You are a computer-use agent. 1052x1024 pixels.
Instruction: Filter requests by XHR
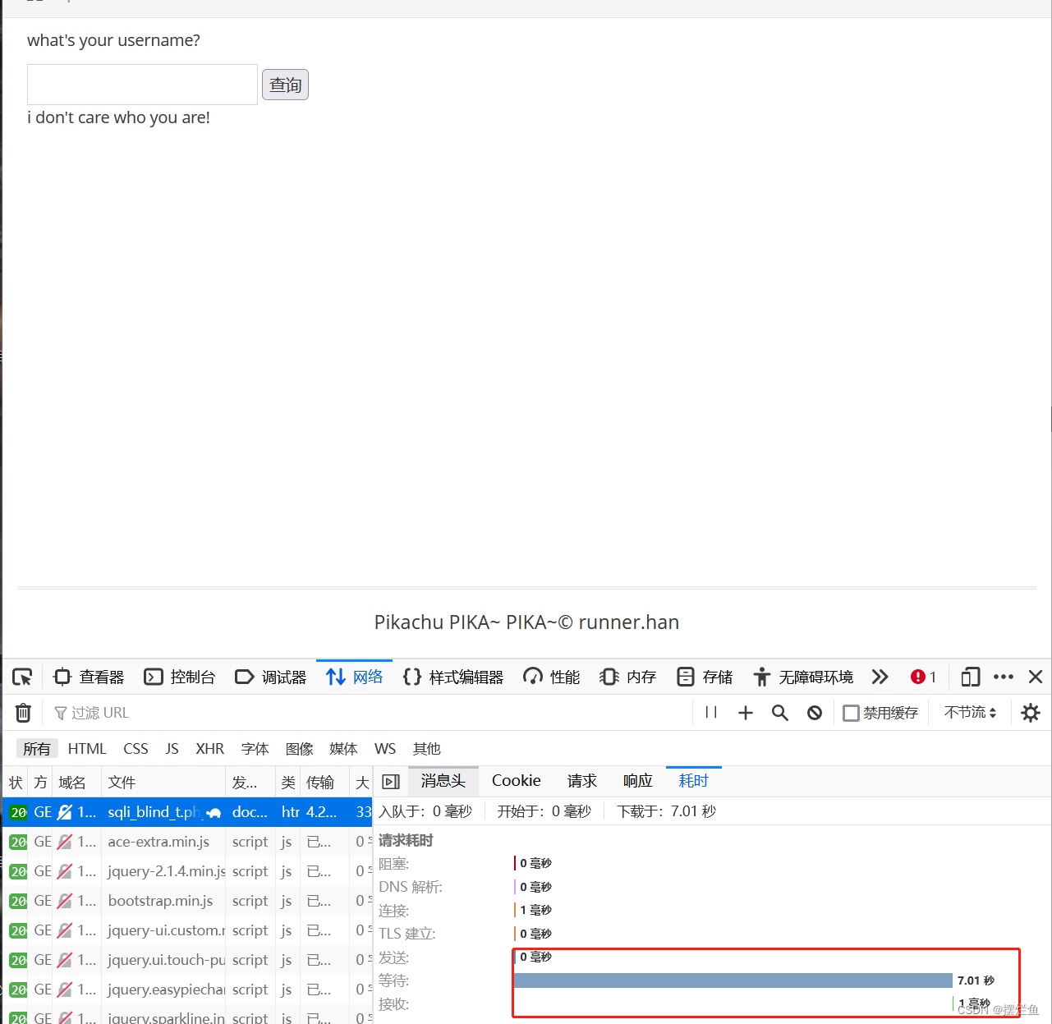pyautogui.click(x=209, y=749)
